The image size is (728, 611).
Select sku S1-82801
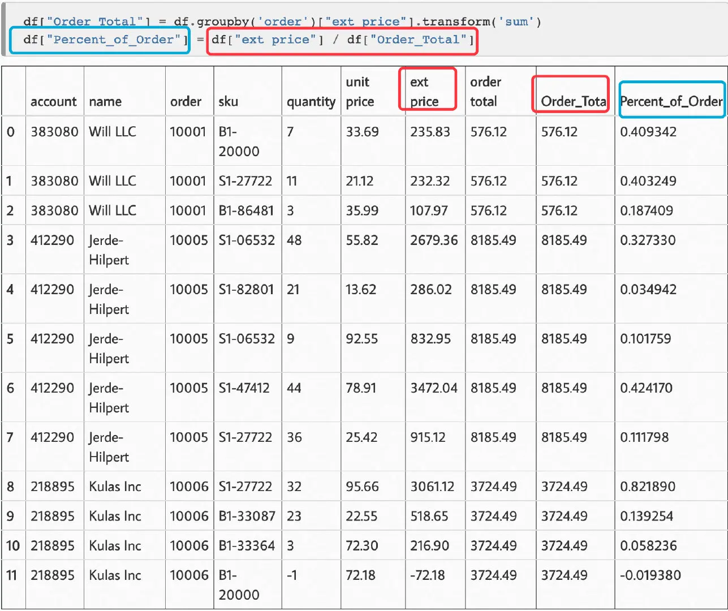tap(247, 289)
